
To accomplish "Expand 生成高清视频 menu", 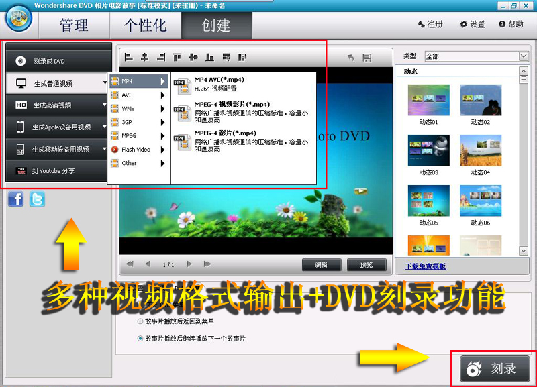I will pos(57,105).
